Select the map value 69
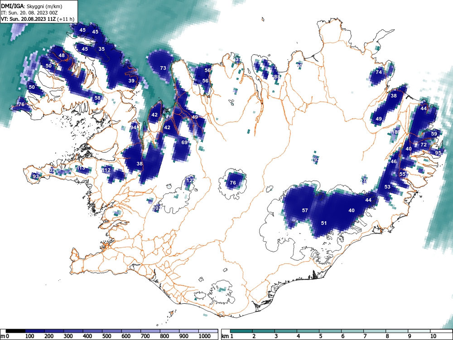The height and width of the screenshot is (340, 453). pos(184,142)
